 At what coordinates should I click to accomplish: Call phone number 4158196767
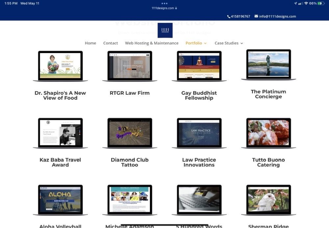[240, 16]
